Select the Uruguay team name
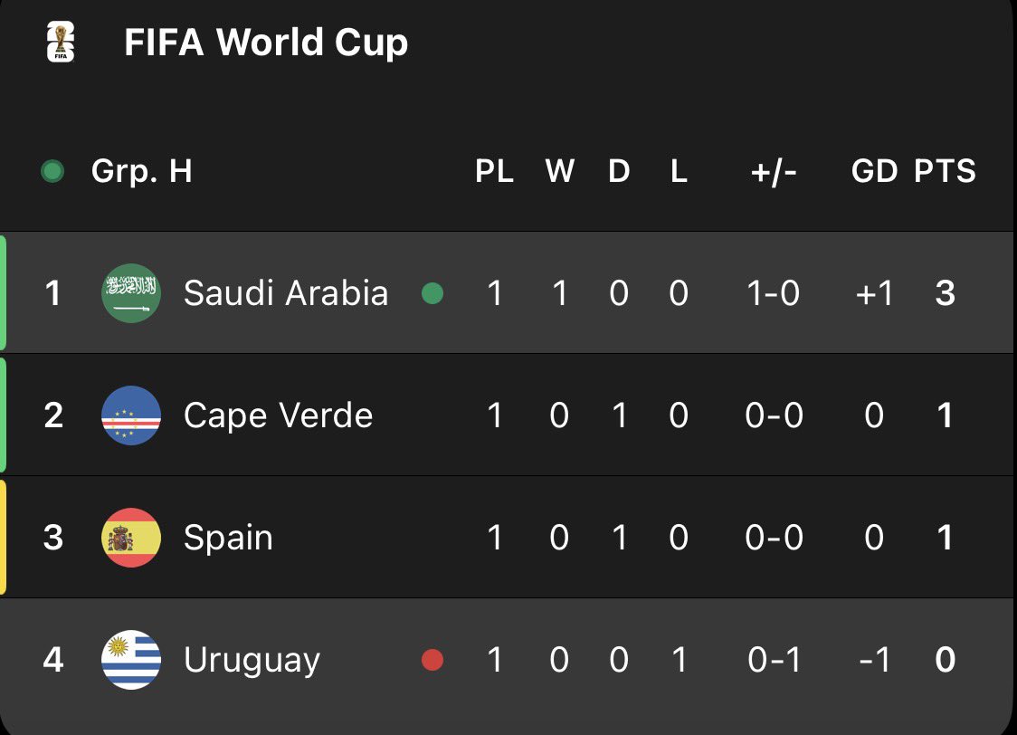Screen dimensions: 1017x735 coord(252,661)
